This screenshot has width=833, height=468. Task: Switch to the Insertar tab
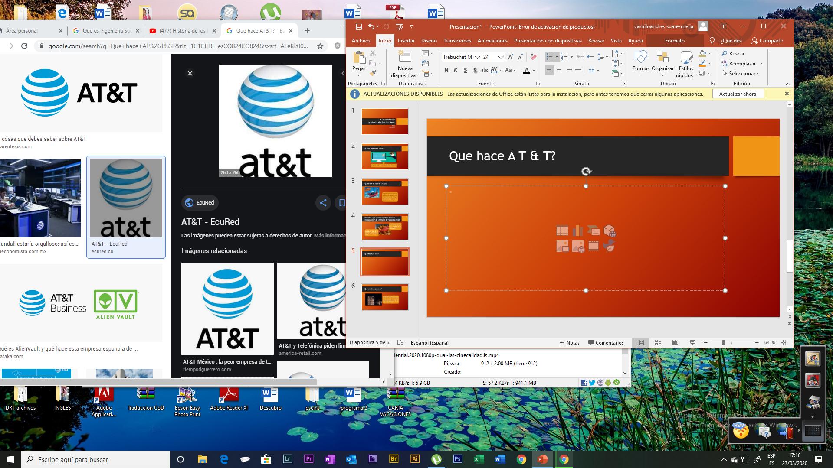click(x=406, y=41)
